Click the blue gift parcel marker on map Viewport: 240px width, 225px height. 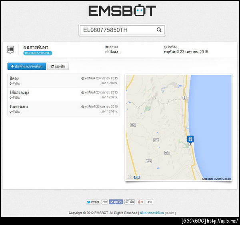[x=190, y=139]
